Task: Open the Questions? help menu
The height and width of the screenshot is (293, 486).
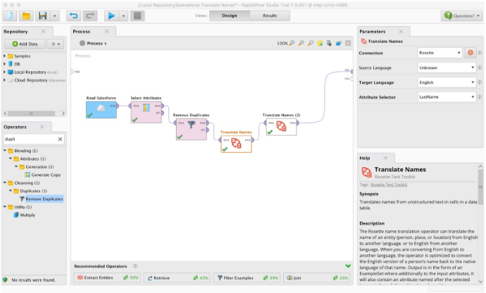Action: tap(462, 15)
